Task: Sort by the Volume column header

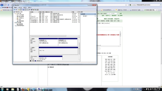Action: (34, 12)
